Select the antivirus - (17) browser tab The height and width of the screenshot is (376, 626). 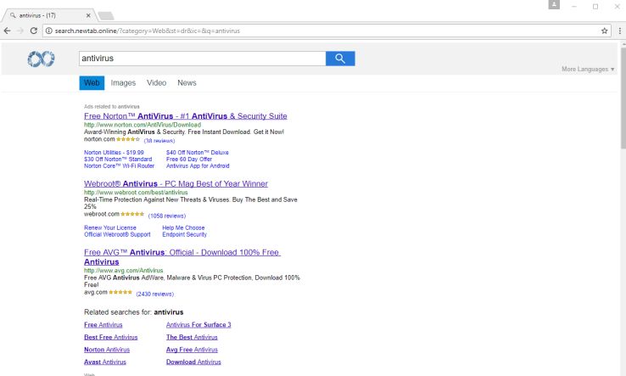click(48, 15)
